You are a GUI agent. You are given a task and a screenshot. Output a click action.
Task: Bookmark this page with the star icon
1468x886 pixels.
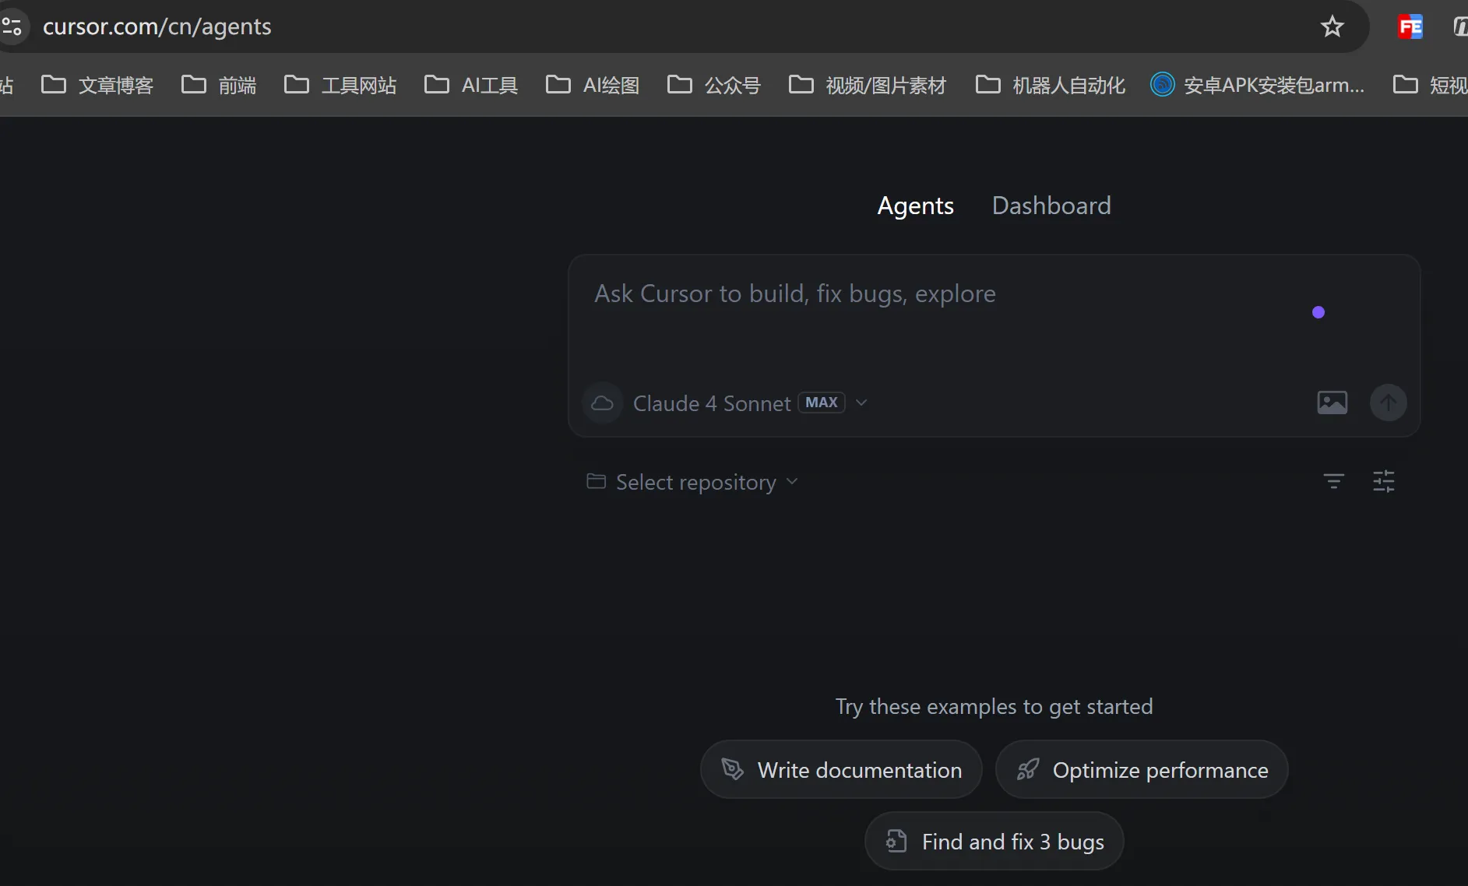click(x=1332, y=26)
